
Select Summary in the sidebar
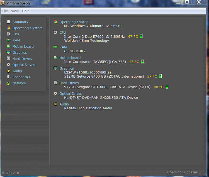(20, 22)
